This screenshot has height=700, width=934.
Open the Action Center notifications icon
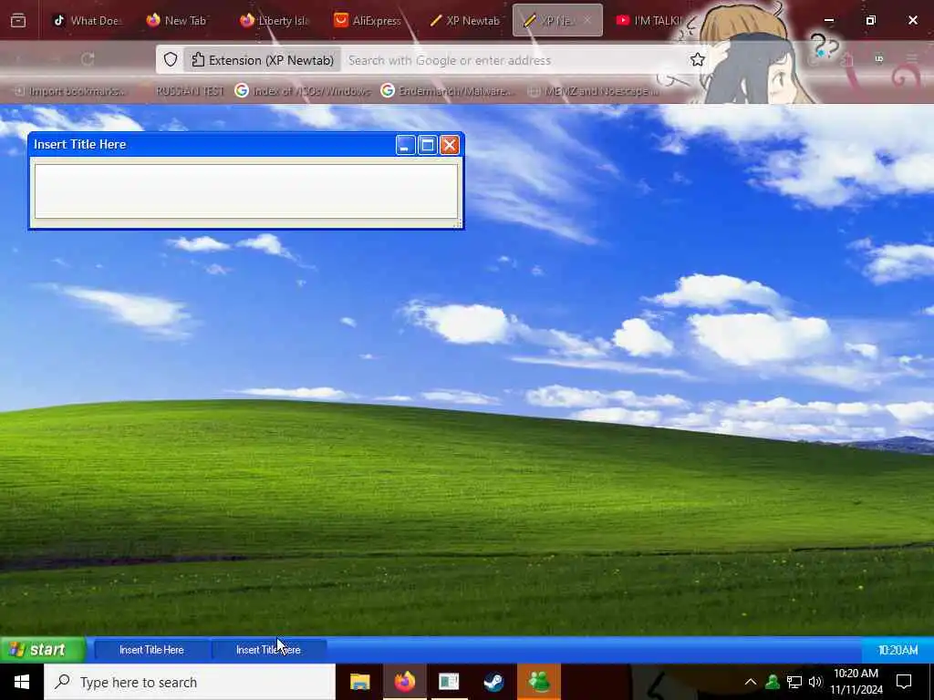pyautogui.click(x=904, y=682)
